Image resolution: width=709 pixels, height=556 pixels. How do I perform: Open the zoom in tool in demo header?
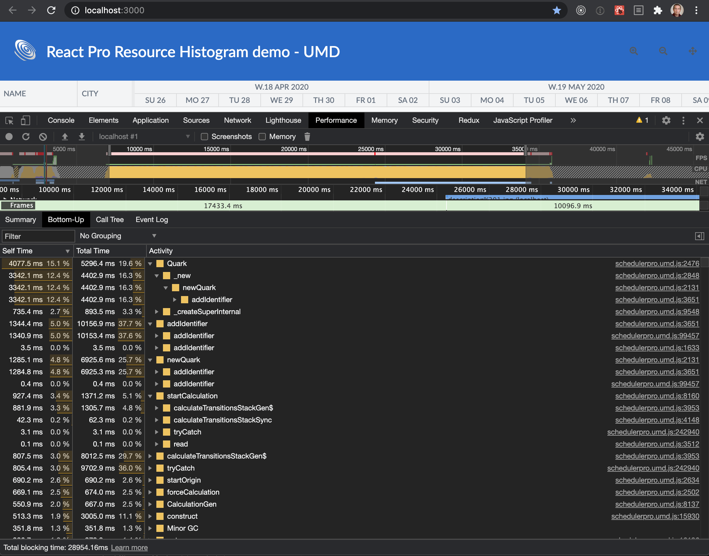(x=634, y=51)
